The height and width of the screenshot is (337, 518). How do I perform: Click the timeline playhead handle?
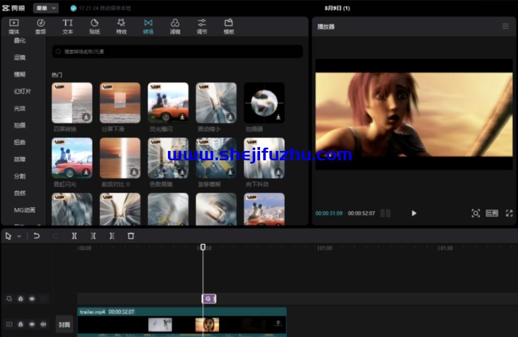(203, 247)
